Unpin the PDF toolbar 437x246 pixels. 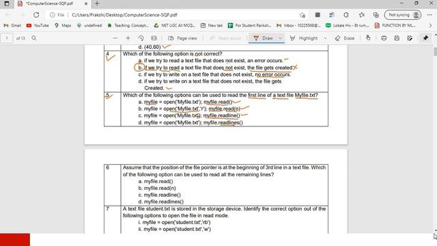click(425, 38)
